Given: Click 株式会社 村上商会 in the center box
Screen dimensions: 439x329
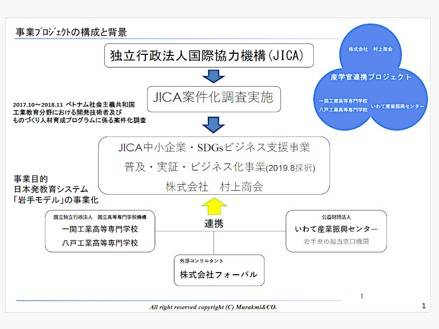Looking at the screenshot, I should tap(214, 186).
